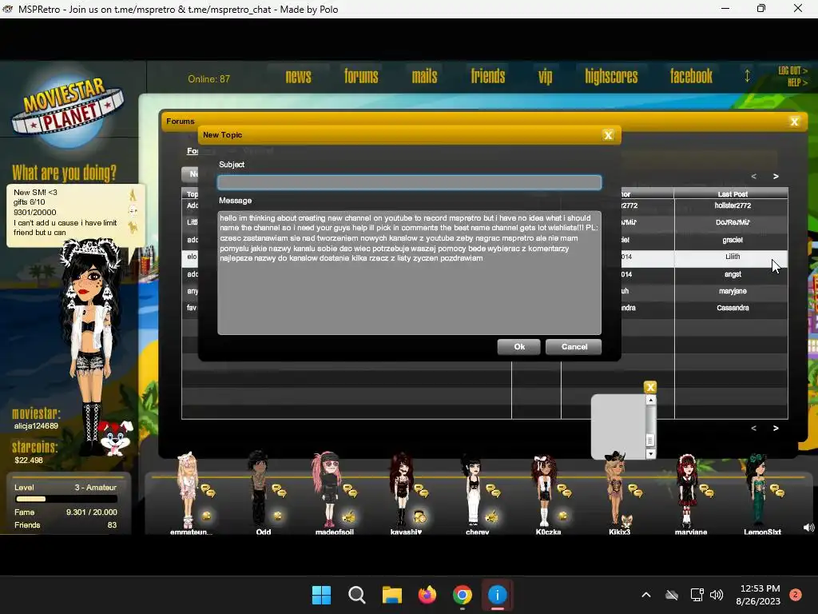The height and width of the screenshot is (614, 818).
Task: Click small popup scrollbar up arrow
Action: click(650, 400)
